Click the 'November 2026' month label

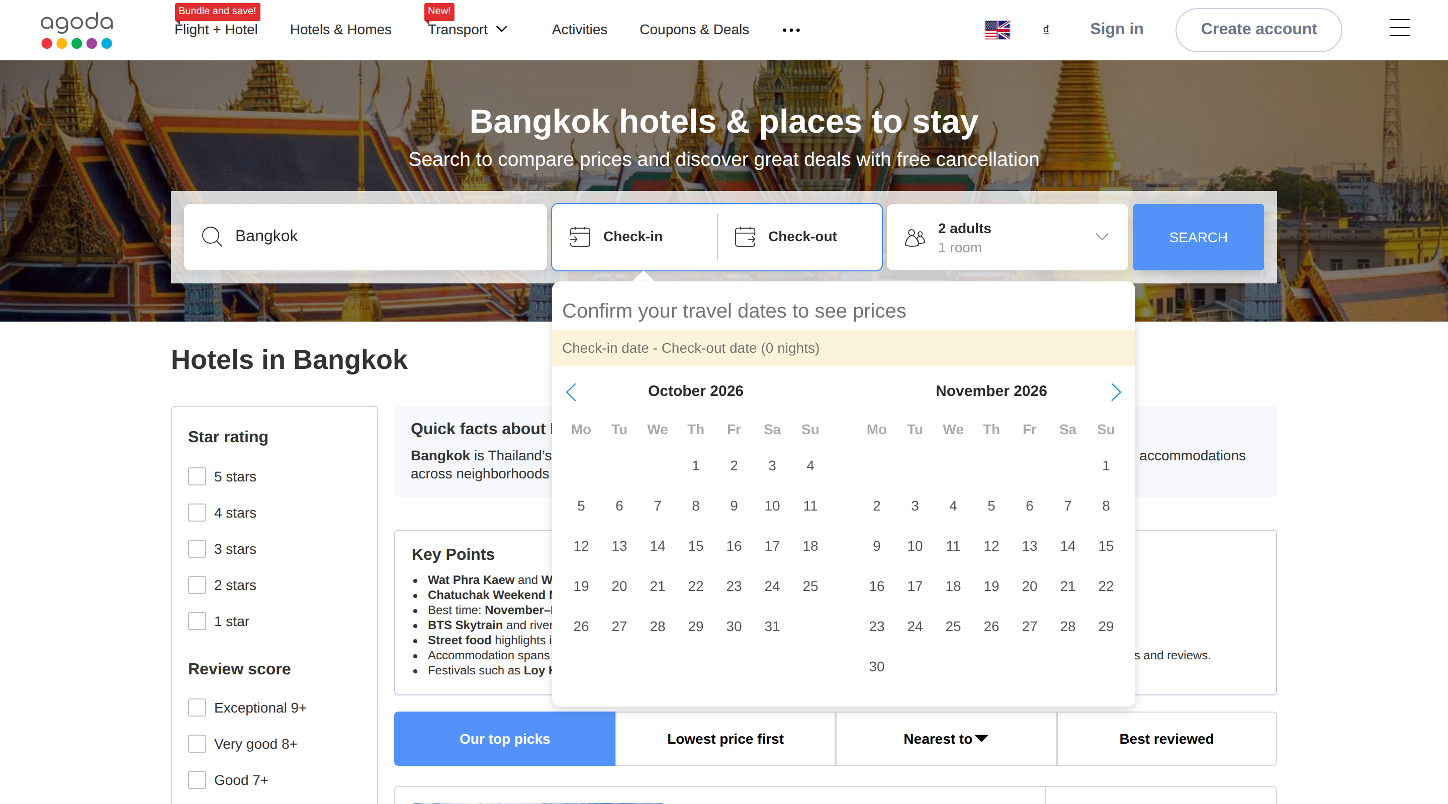990,391
